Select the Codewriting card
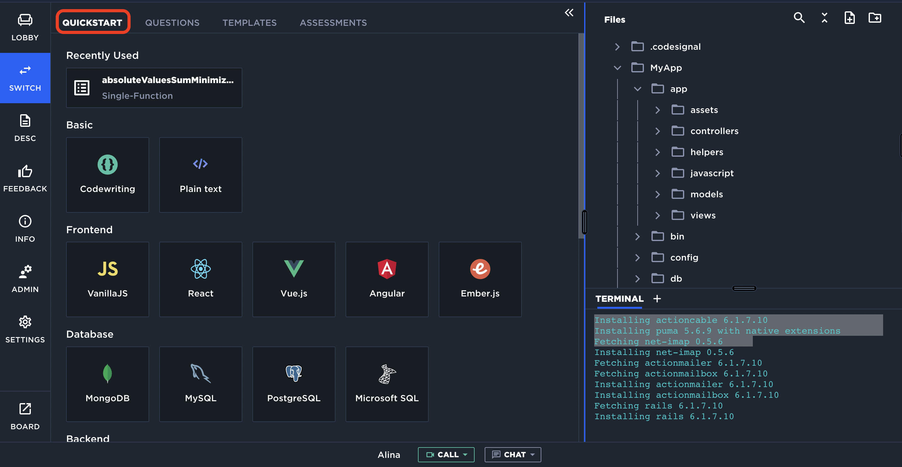The height and width of the screenshot is (467, 902). pos(108,175)
